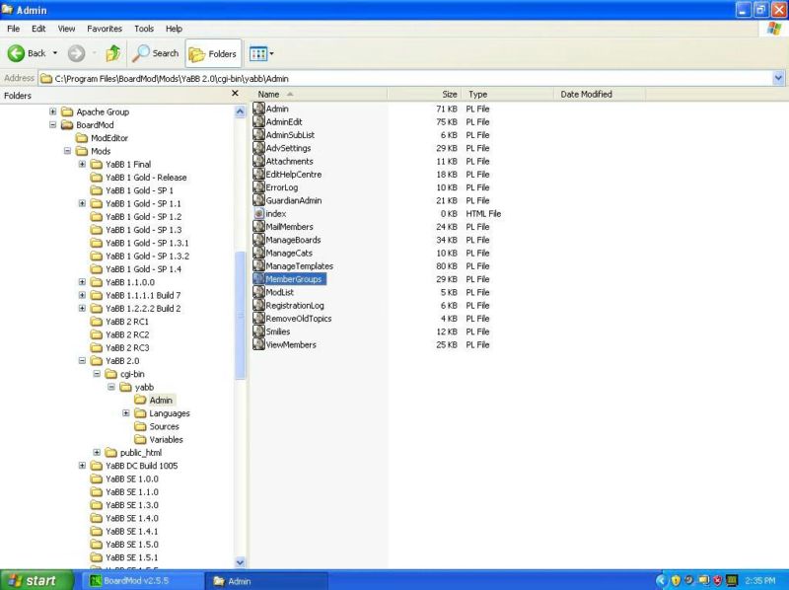
Task: Select the Variables folder in tree
Action: [x=159, y=439]
